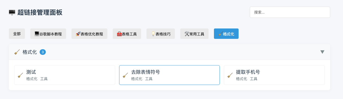Open the 表格优化教程 category tab
The height and width of the screenshot is (99, 343).
[89, 34]
